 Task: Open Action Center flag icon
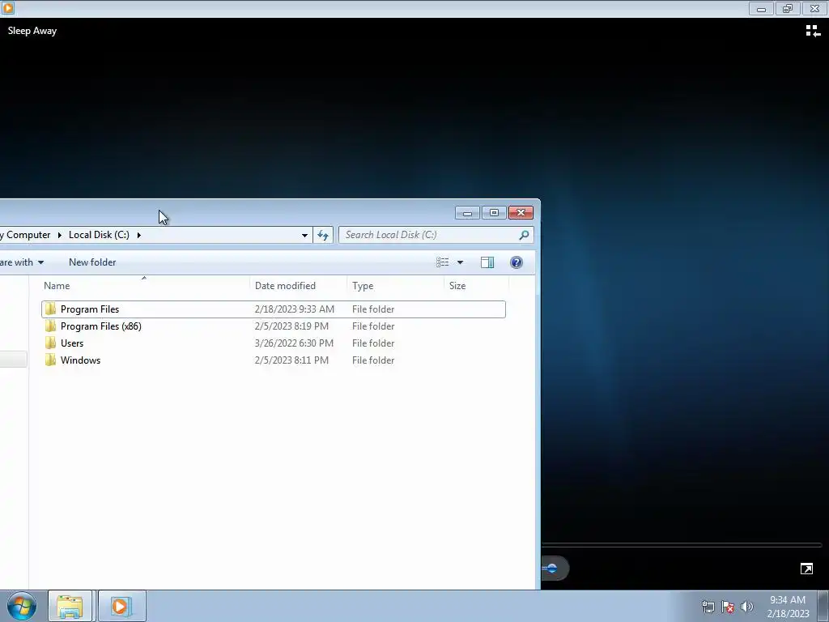[728, 607]
